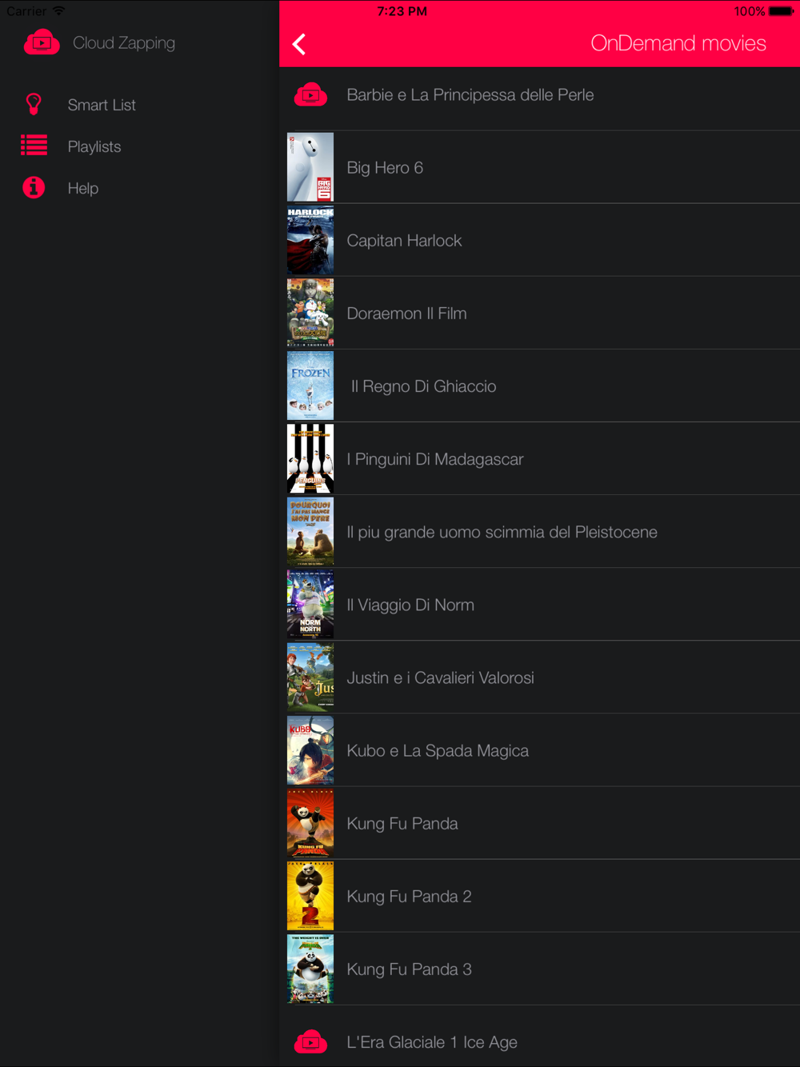The image size is (800, 1067).
Task: Select the Pinguini Di Madagascar poster
Action: coord(310,458)
